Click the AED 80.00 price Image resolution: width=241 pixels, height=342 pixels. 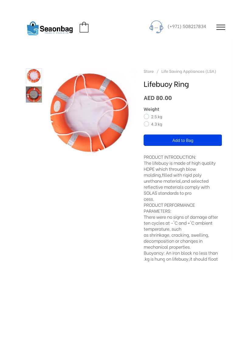158,98
